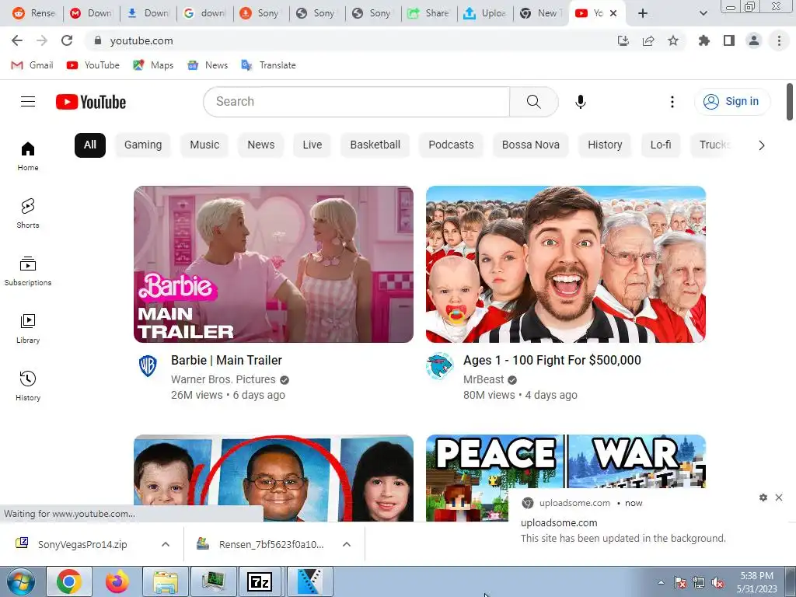Viewport: 796px width, 597px height.
Task: Open Barbie Main Trailer video title
Action: tap(226, 361)
